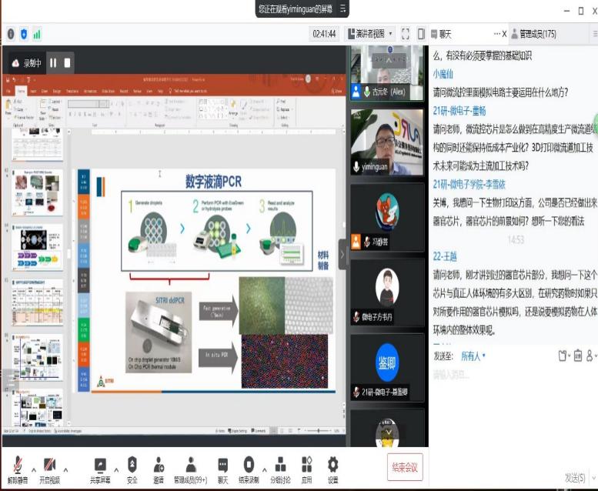598x491 pixels.
Task: Open the 所有人 recipient dropdown
Action: click(x=473, y=356)
